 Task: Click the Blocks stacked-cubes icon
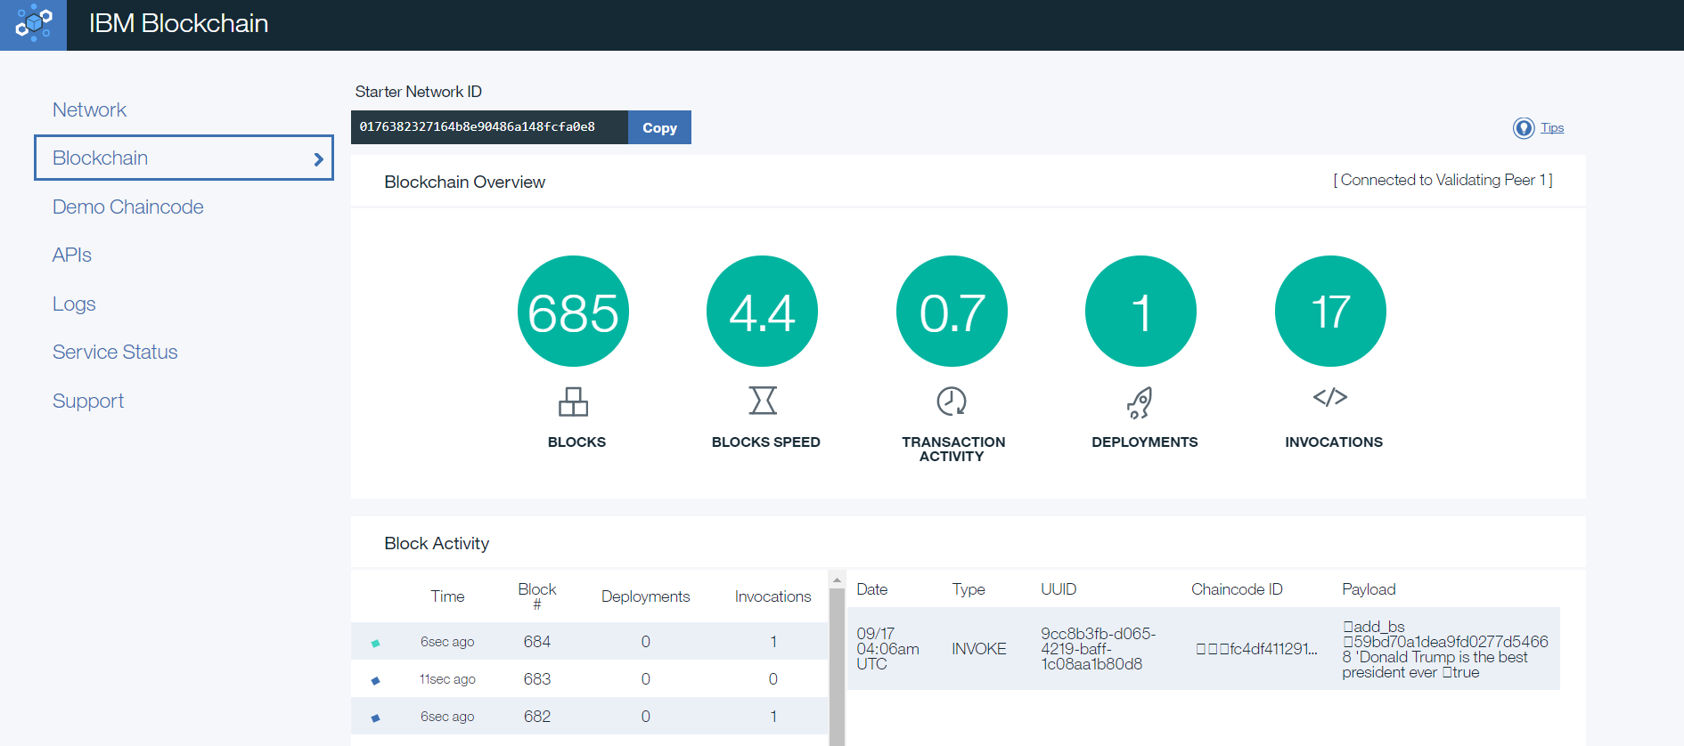pyautogui.click(x=573, y=401)
